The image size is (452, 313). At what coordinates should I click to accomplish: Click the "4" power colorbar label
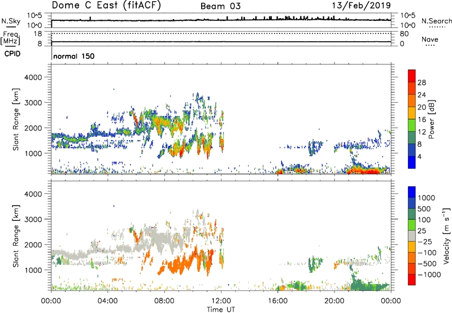click(419, 156)
